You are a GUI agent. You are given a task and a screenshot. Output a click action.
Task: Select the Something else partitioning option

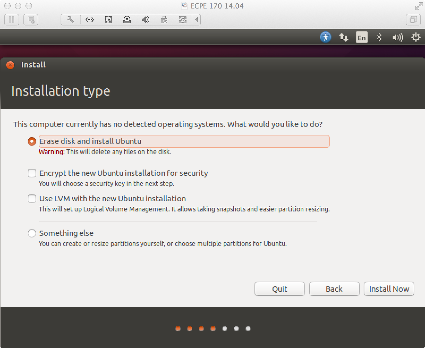(32, 233)
